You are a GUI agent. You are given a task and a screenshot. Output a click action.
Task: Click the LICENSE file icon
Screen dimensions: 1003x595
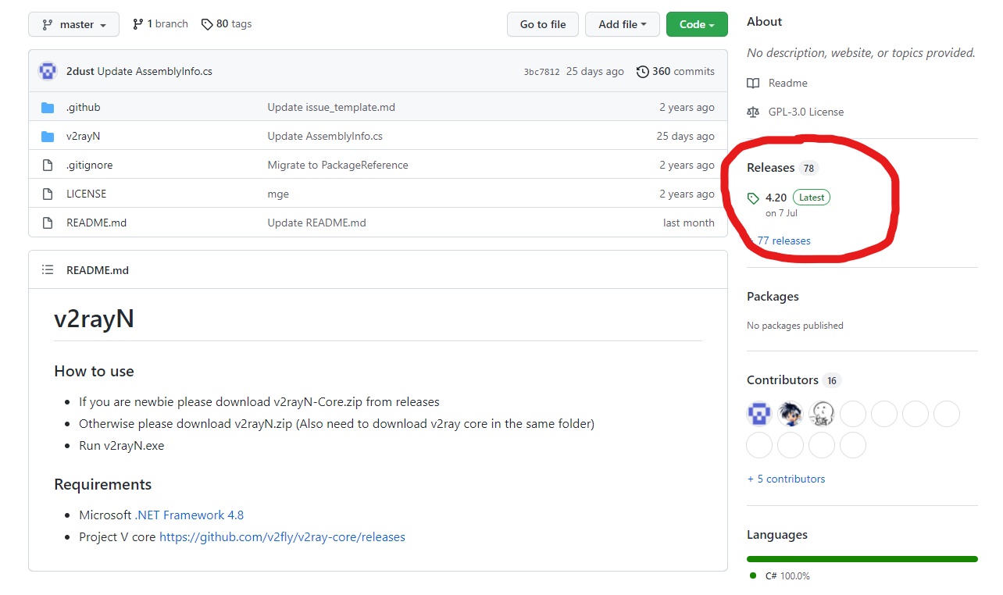click(48, 194)
